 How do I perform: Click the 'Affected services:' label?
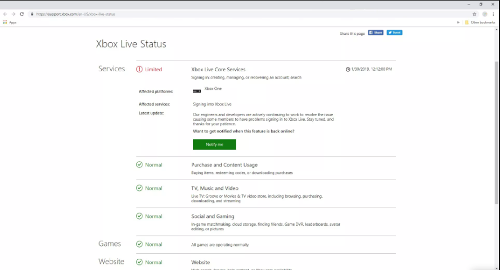pos(154,104)
